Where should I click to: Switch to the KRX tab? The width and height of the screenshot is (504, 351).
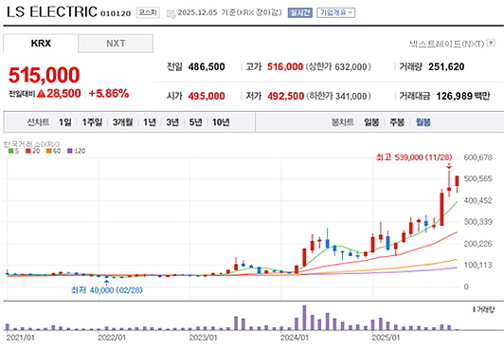(41, 43)
